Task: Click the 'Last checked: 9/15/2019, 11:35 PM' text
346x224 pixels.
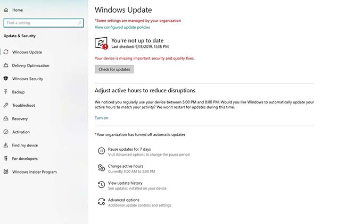Action: point(140,47)
